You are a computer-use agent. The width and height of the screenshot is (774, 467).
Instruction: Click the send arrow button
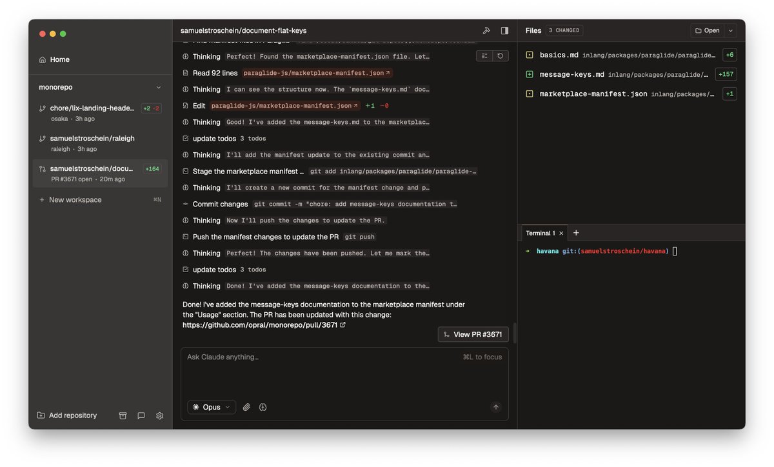coord(496,407)
